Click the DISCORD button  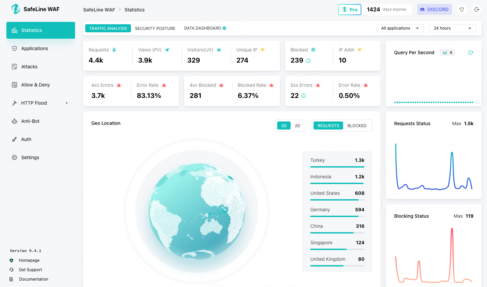(434, 9)
